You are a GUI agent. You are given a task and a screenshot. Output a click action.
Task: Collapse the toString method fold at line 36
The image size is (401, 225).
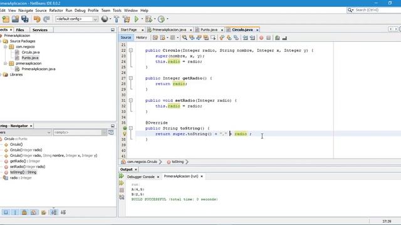pos(131,128)
